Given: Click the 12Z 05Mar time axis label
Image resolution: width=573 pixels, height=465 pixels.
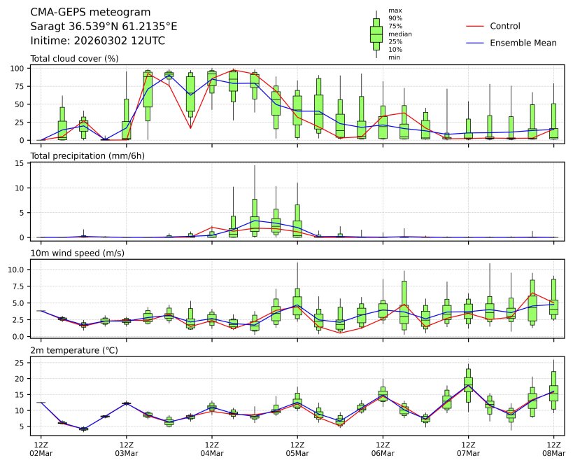Looking at the screenshot, I should (297, 449).
